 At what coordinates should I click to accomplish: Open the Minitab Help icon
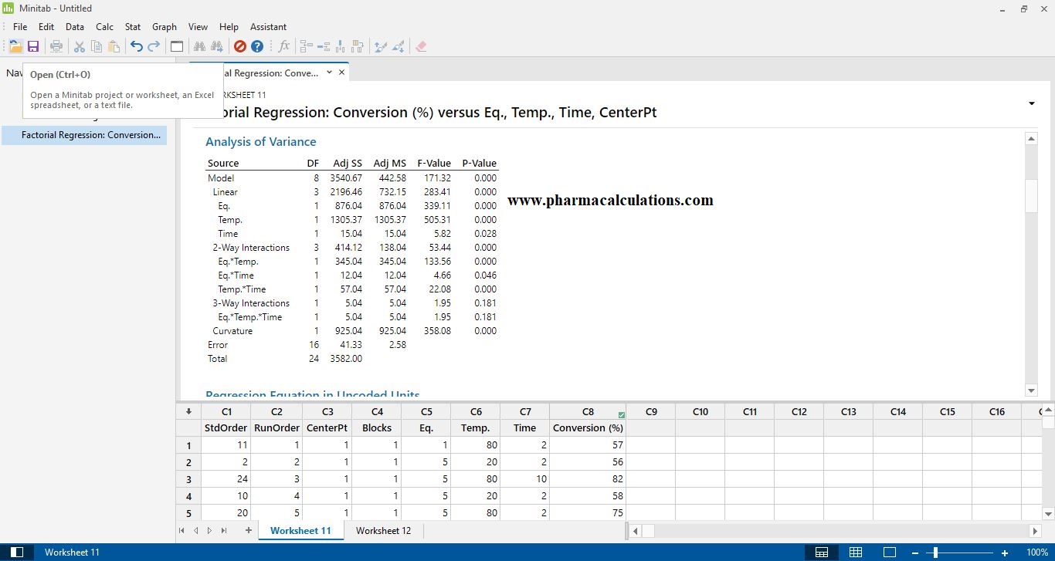pyautogui.click(x=256, y=46)
